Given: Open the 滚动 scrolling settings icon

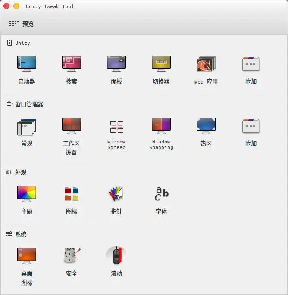Looking at the screenshot, I should click(x=116, y=255).
